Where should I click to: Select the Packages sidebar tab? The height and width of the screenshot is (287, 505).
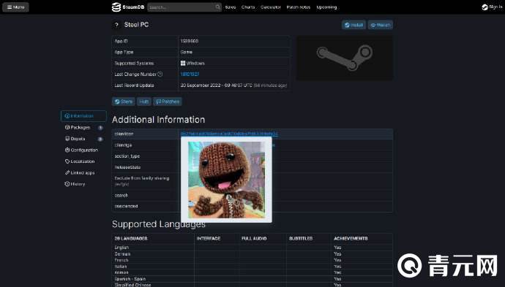tap(83, 128)
